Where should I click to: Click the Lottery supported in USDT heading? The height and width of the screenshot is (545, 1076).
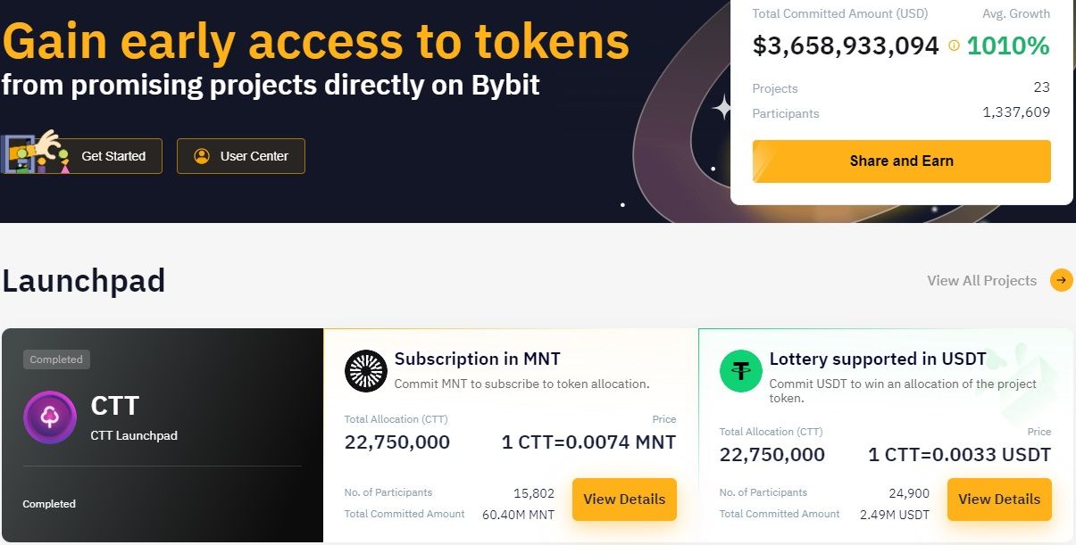tap(878, 359)
